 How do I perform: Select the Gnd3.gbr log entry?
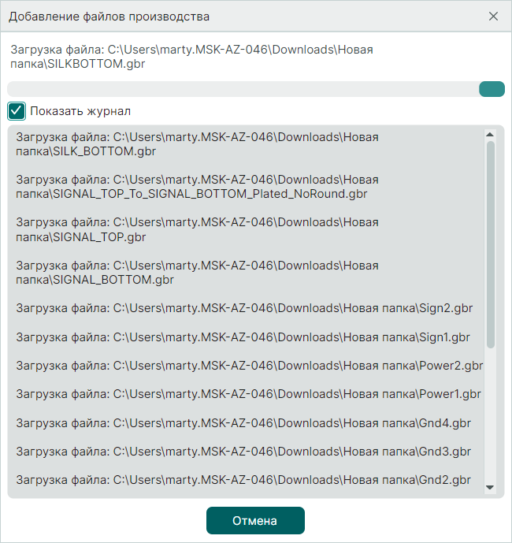pos(243,452)
